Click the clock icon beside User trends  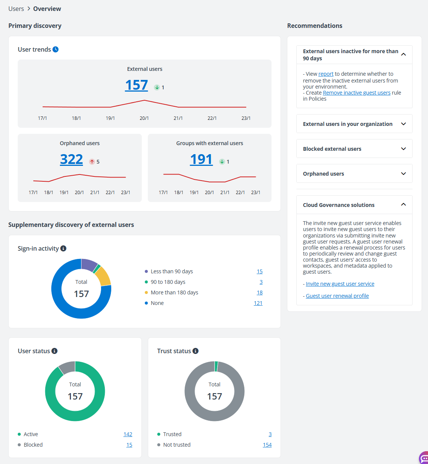pos(56,49)
